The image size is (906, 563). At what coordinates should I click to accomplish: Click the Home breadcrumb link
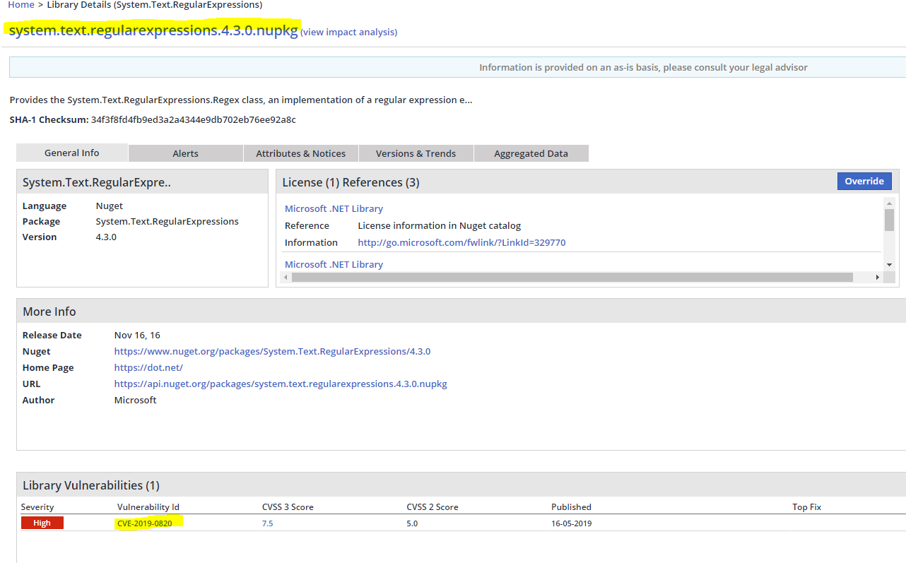point(20,5)
